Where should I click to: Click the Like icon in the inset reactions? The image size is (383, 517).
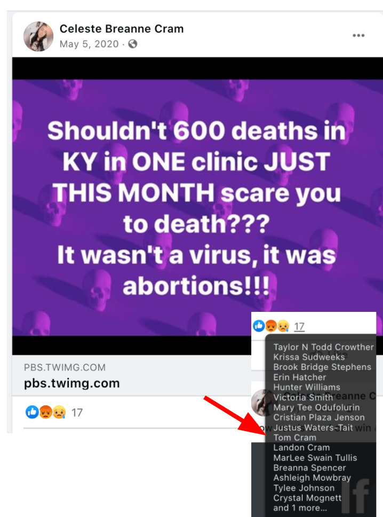259,326
